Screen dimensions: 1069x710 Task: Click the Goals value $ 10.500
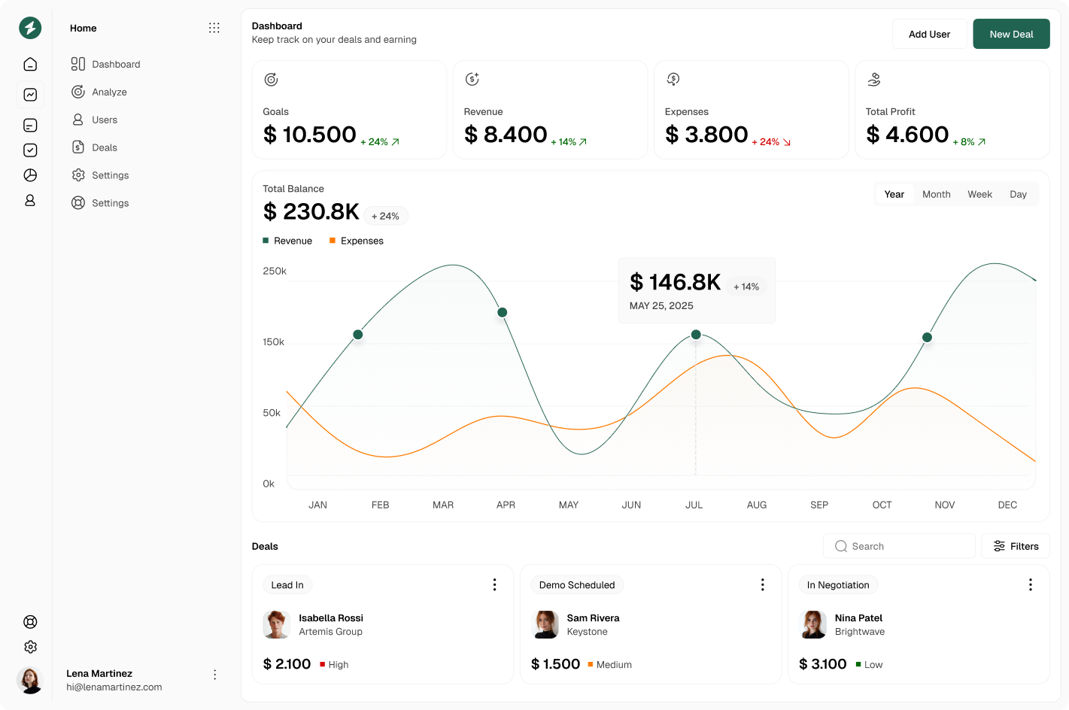tap(310, 135)
